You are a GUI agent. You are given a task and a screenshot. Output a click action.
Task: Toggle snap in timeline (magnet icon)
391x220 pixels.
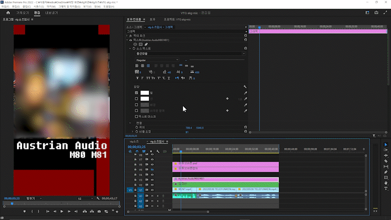point(137,151)
